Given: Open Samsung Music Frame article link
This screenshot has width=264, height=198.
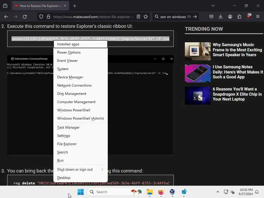Looking at the screenshot, I should pos(237,50).
